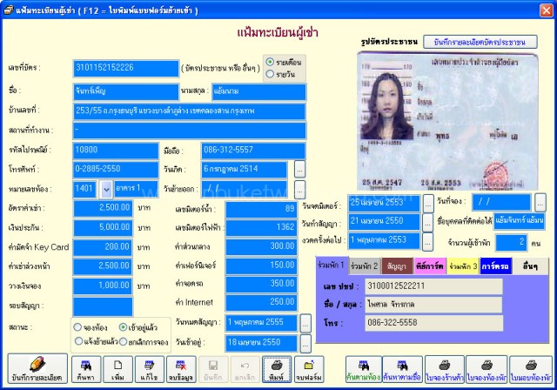557x390 pixels.
Task: Click บันทึกรายละเอียดบัตรประชาชน button
Action: [x=480, y=42]
